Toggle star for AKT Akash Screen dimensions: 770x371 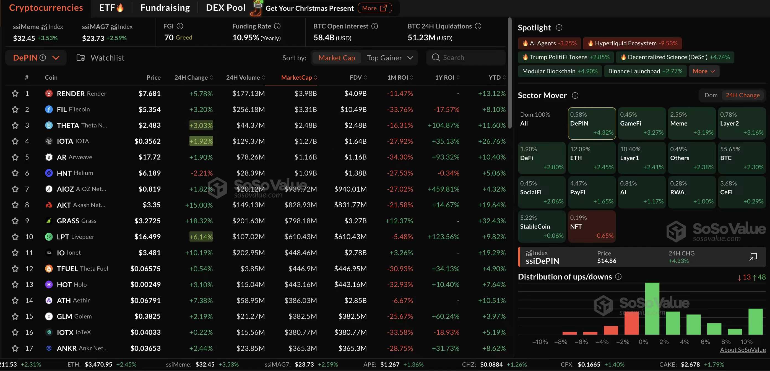[15, 205]
